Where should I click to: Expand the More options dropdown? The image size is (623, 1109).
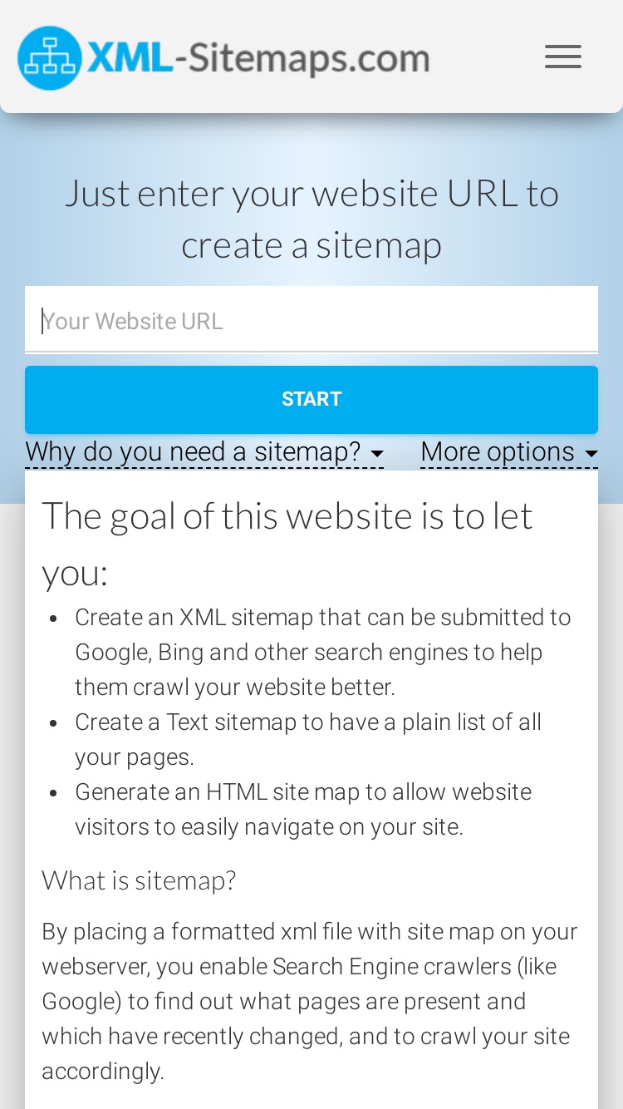pos(509,452)
